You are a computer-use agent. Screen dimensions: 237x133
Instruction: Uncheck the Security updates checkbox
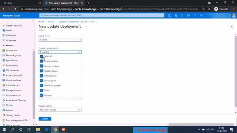pos(41,66)
